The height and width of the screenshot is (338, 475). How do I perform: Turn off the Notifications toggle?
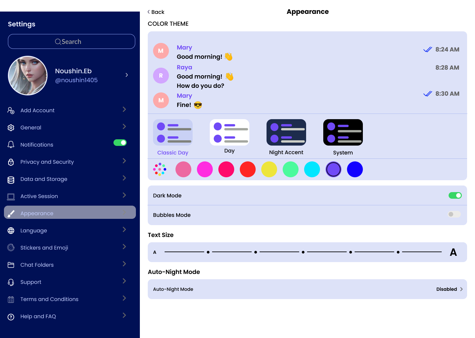pyautogui.click(x=120, y=143)
